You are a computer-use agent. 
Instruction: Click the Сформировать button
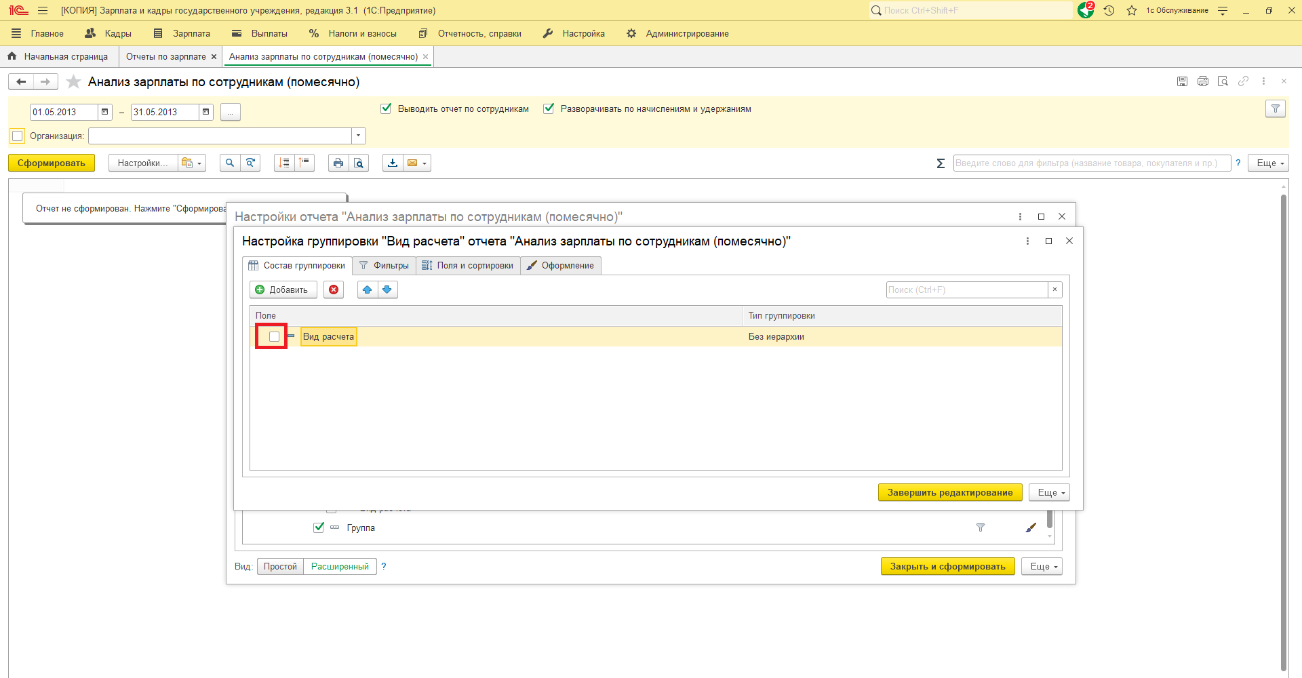coord(52,163)
